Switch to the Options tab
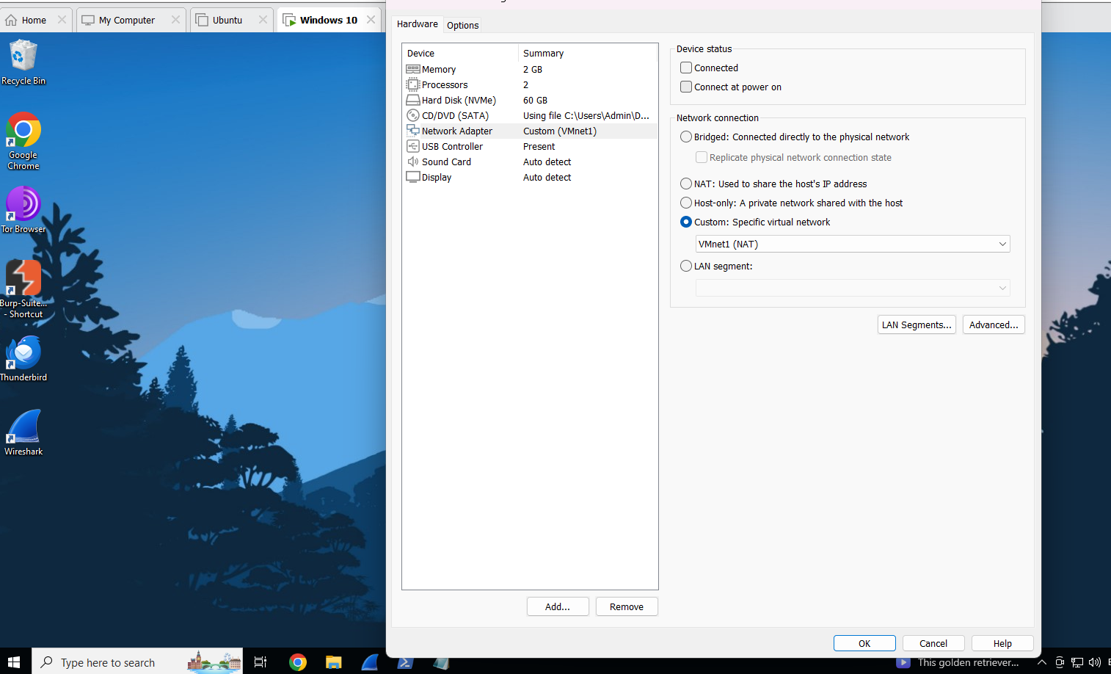This screenshot has width=1111, height=674. pos(463,25)
